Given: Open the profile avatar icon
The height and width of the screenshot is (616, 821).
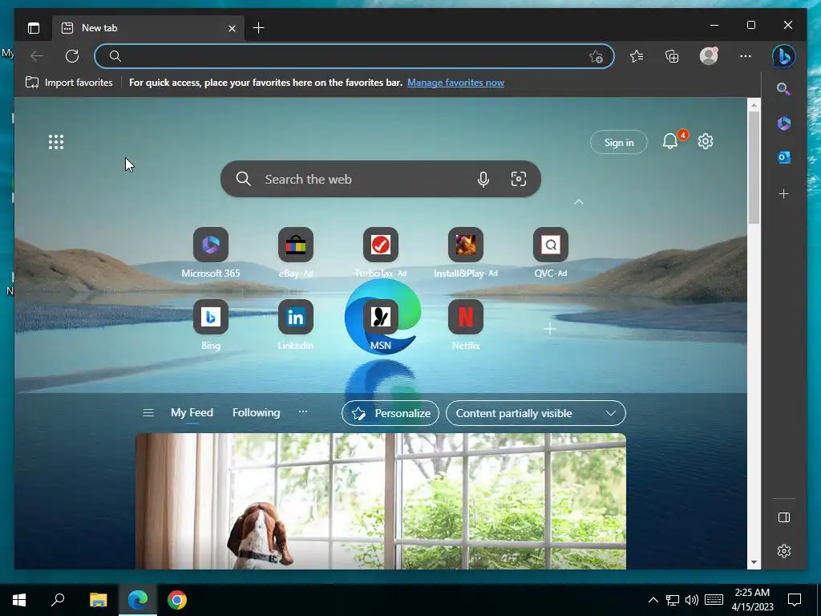Looking at the screenshot, I should 709,55.
